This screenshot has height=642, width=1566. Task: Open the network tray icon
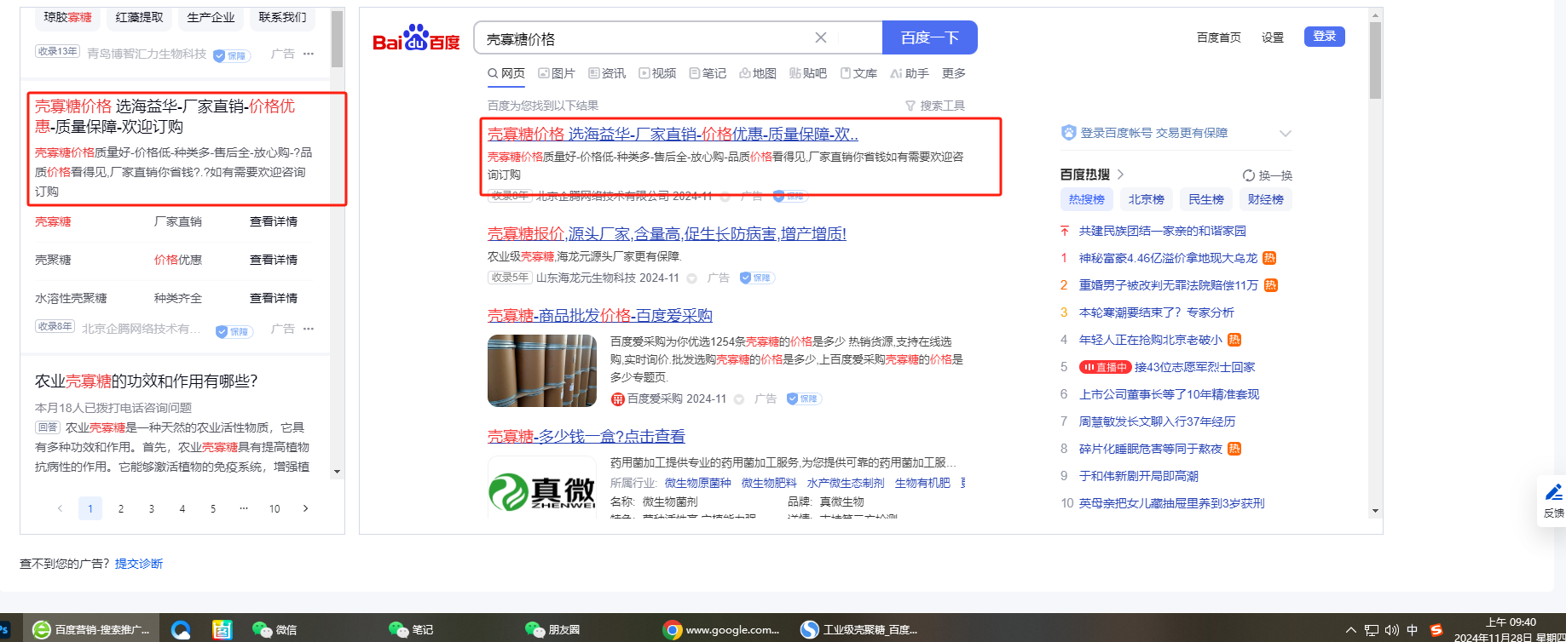coord(1371,630)
